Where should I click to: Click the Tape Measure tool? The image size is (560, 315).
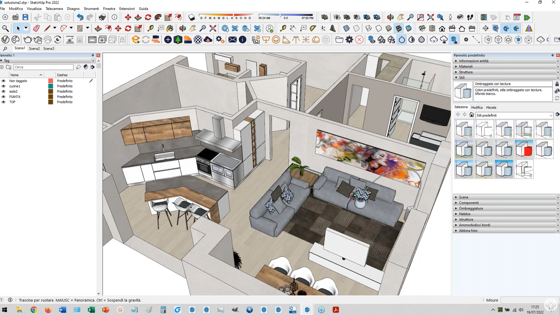150,28
